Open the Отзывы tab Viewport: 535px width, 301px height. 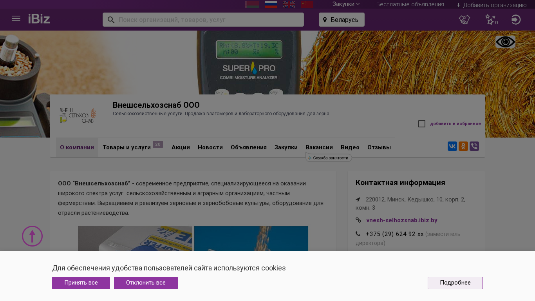(x=379, y=147)
